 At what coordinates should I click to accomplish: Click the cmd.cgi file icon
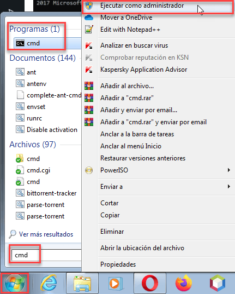coord(20,170)
